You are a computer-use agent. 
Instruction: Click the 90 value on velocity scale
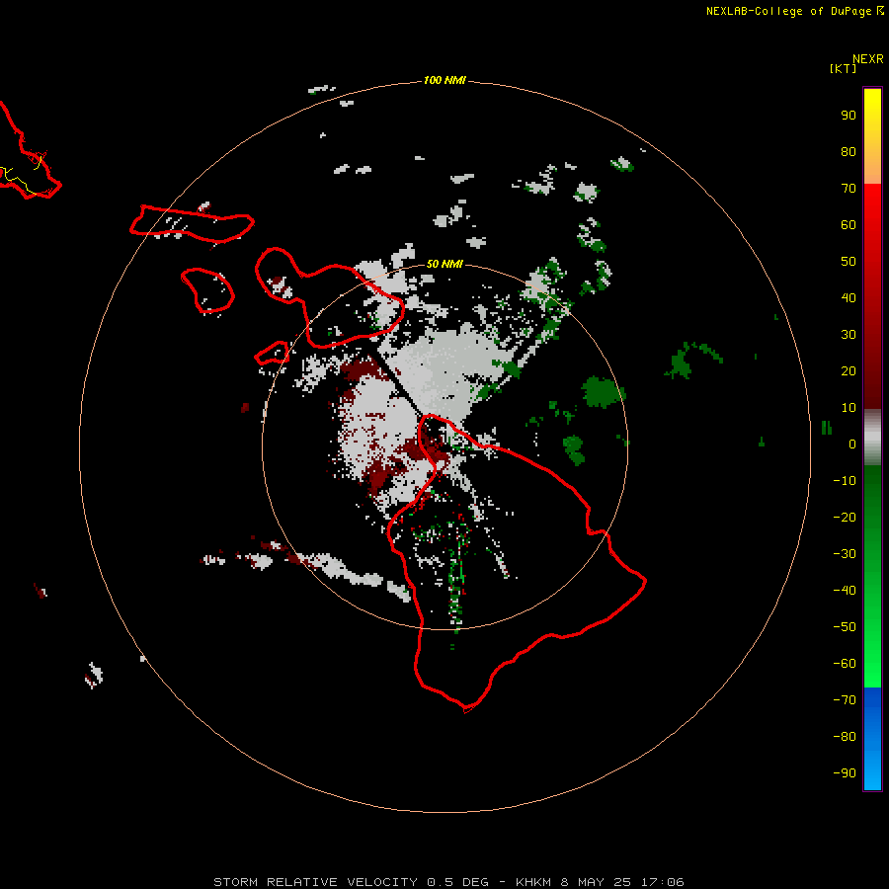[849, 116]
